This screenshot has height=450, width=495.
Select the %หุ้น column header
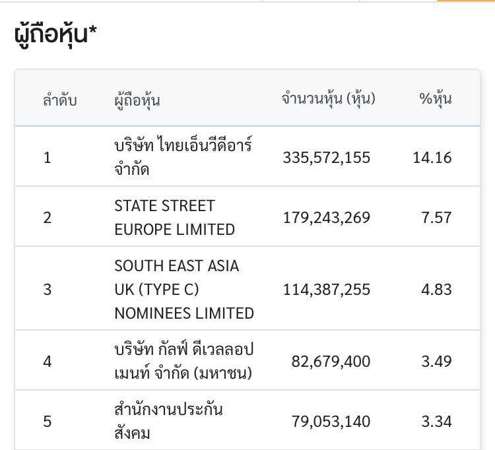click(x=436, y=98)
